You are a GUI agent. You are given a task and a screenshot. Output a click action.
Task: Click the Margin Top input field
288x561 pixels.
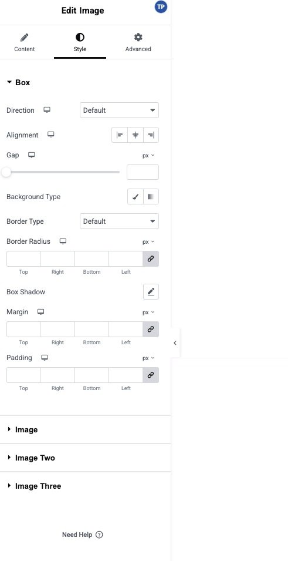(x=23, y=329)
